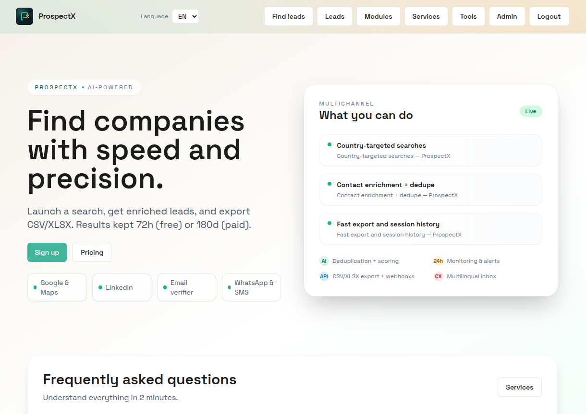Open the Admin menu item
Screen dimensions: 586x414
(x=507, y=16)
